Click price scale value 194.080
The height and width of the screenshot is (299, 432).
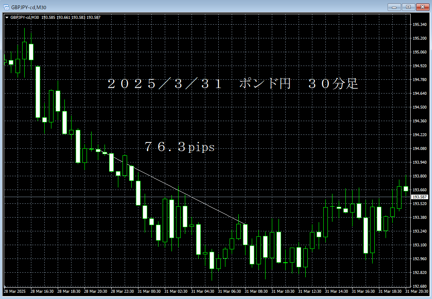point(419,148)
